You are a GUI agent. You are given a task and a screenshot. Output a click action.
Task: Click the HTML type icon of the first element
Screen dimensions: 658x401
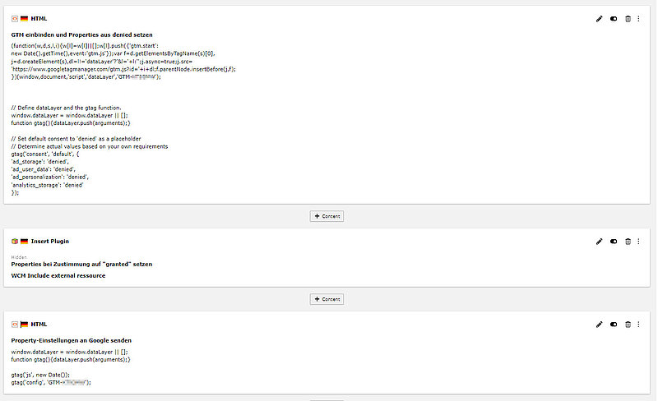tap(15, 18)
